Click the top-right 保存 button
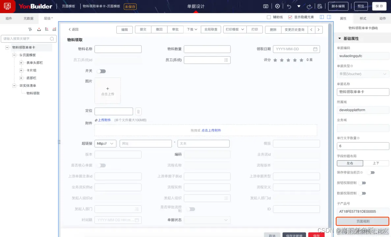The width and height of the screenshot is (391, 237). 379,6
